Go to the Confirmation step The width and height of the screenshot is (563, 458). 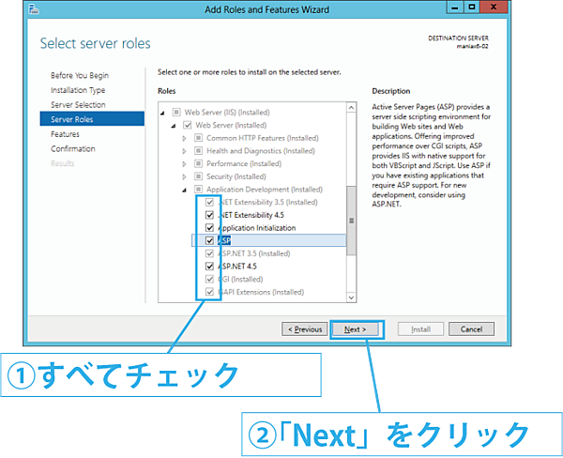tap(73, 148)
